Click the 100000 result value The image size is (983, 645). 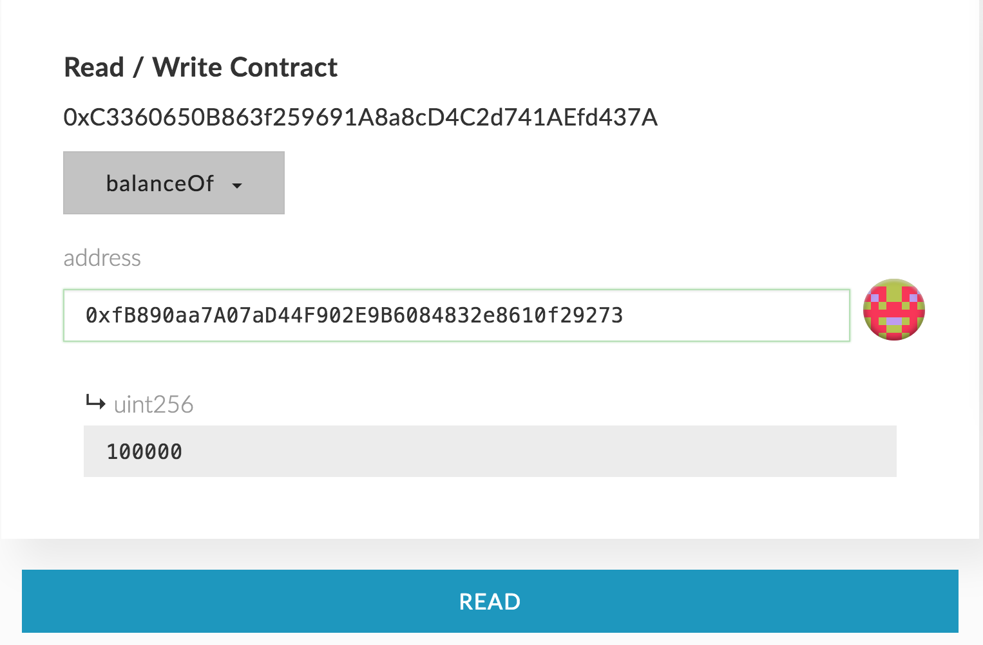(x=144, y=452)
